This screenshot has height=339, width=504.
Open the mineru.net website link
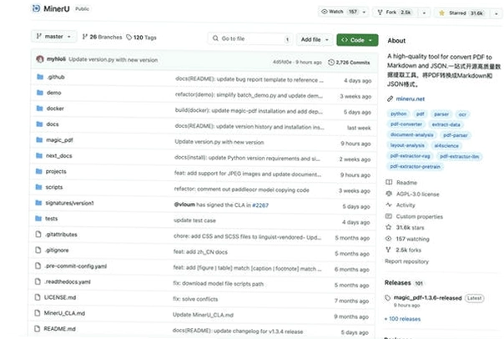point(411,99)
